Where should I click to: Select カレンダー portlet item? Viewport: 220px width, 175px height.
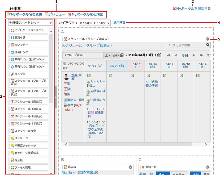[x=28, y=45]
